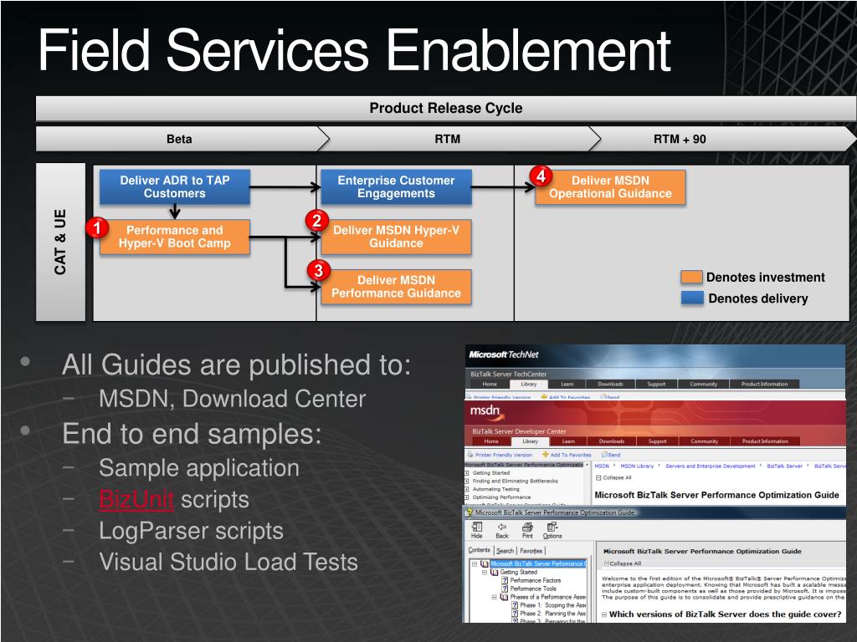Image resolution: width=857 pixels, height=642 pixels.
Task: Click the plus icon beside Add To Favorites
Action: [x=545, y=454]
